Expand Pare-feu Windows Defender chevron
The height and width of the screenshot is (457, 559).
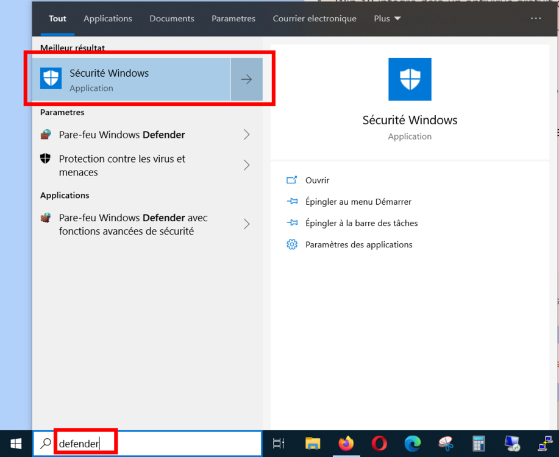pyautogui.click(x=246, y=135)
